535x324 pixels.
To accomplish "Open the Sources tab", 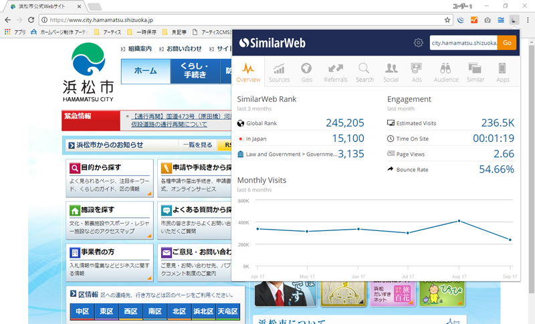I will pos(279,73).
